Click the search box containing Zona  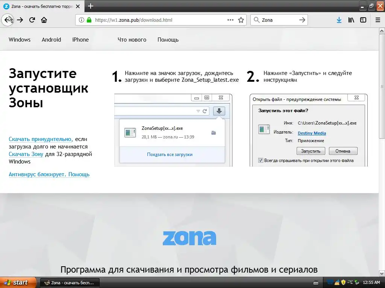(x=279, y=20)
